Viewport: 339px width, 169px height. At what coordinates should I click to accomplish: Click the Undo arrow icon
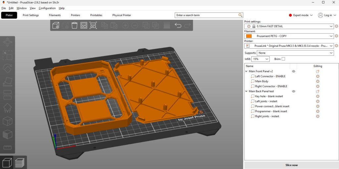coord(178,25)
